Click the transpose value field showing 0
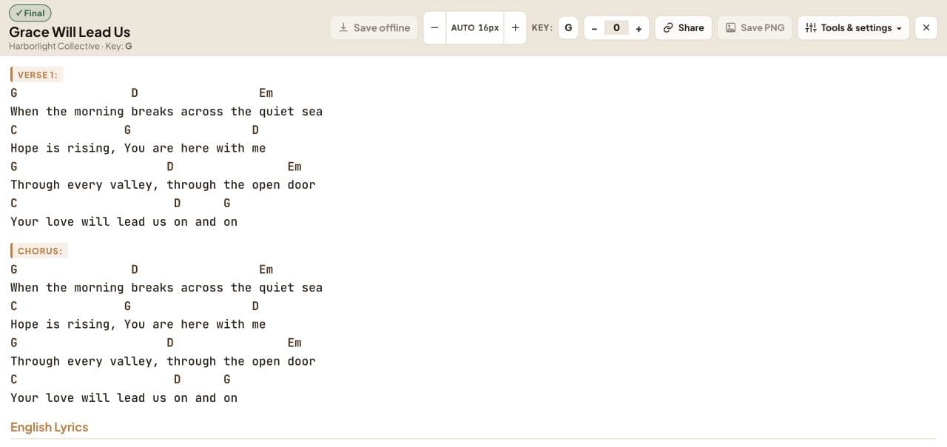 [616, 28]
